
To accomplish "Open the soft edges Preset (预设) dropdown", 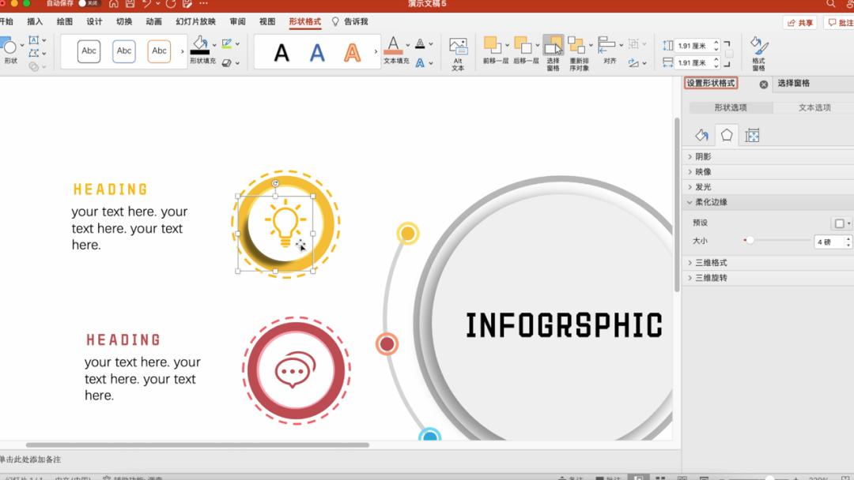I will pyautogui.click(x=841, y=223).
